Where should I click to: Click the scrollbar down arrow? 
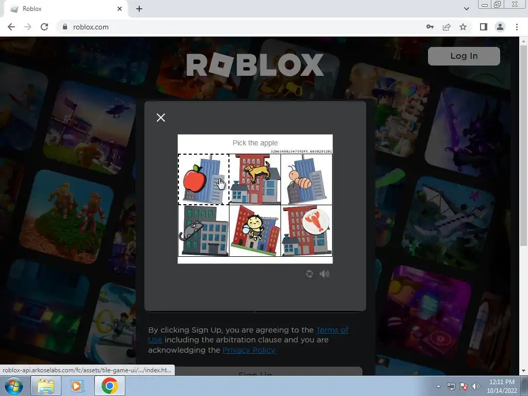[x=523, y=371]
